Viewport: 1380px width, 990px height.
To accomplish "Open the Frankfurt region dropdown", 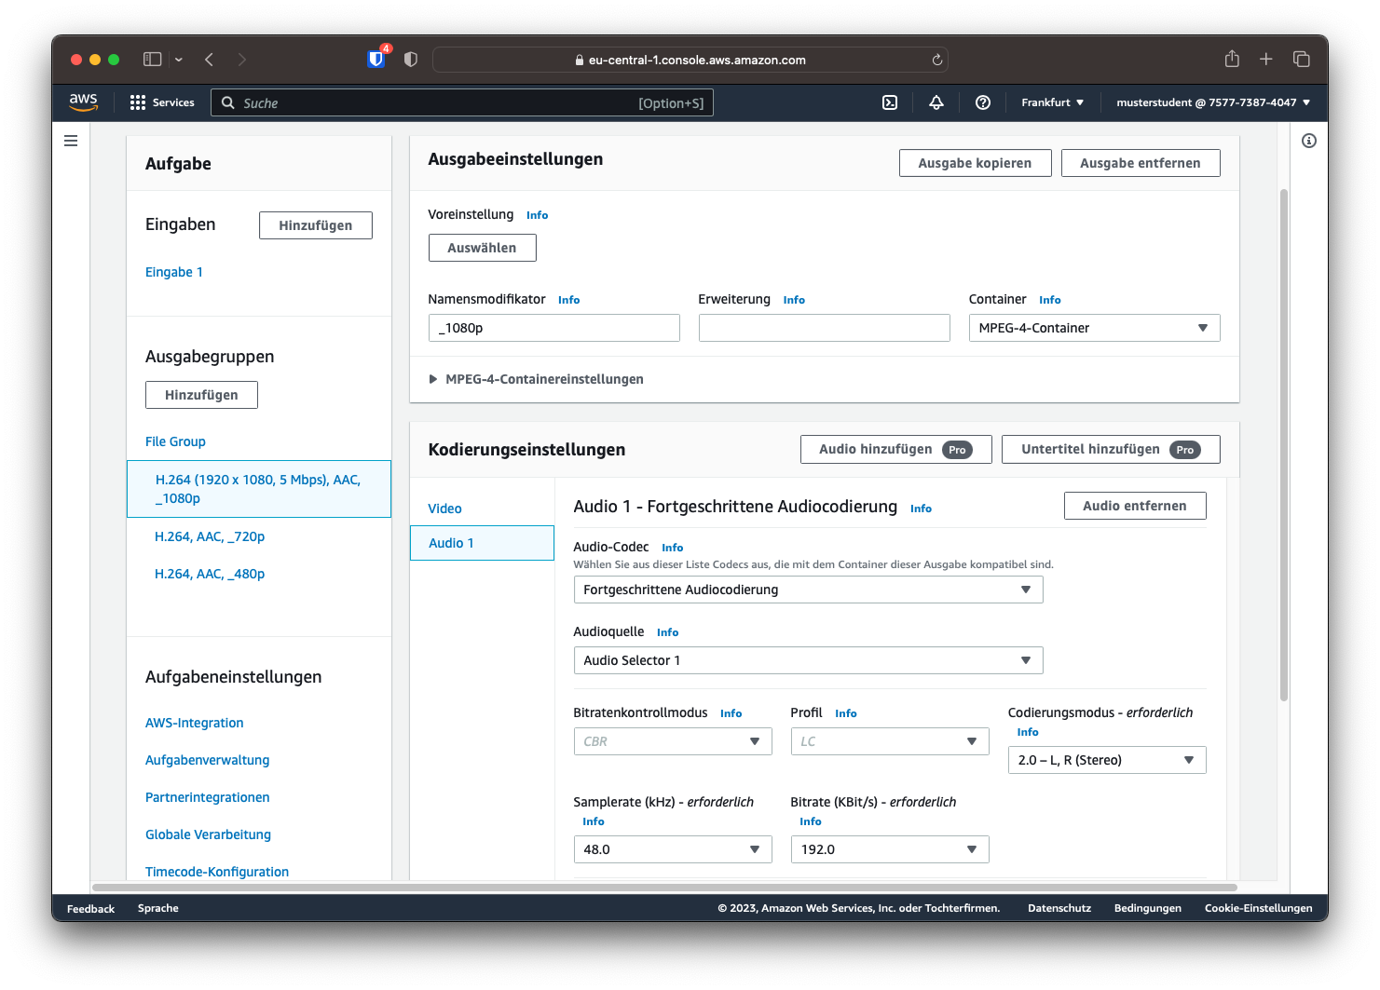I will [x=1052, y=102].
